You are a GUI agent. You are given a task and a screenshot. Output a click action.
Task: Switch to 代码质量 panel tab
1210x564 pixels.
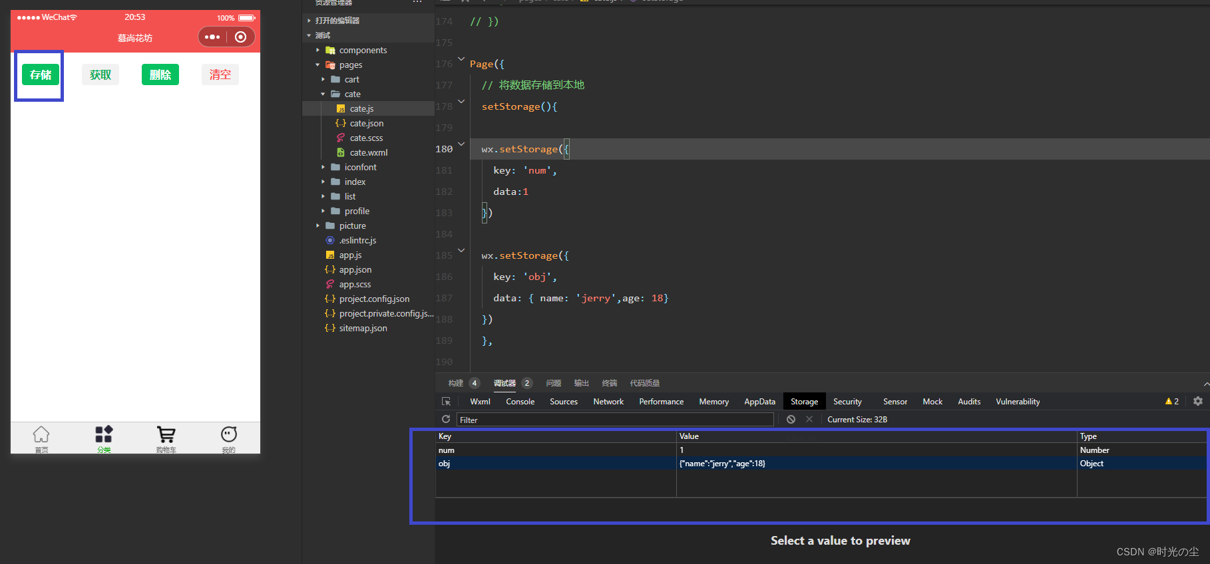(x=645, y=383)
